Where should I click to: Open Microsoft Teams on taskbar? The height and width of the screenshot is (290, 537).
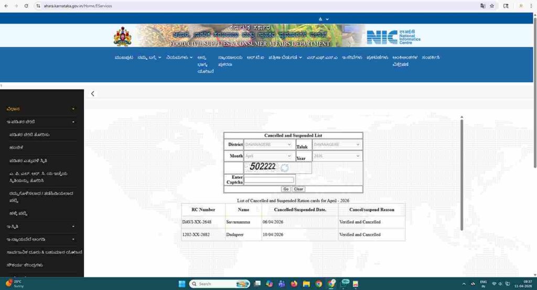coord(282,284)
